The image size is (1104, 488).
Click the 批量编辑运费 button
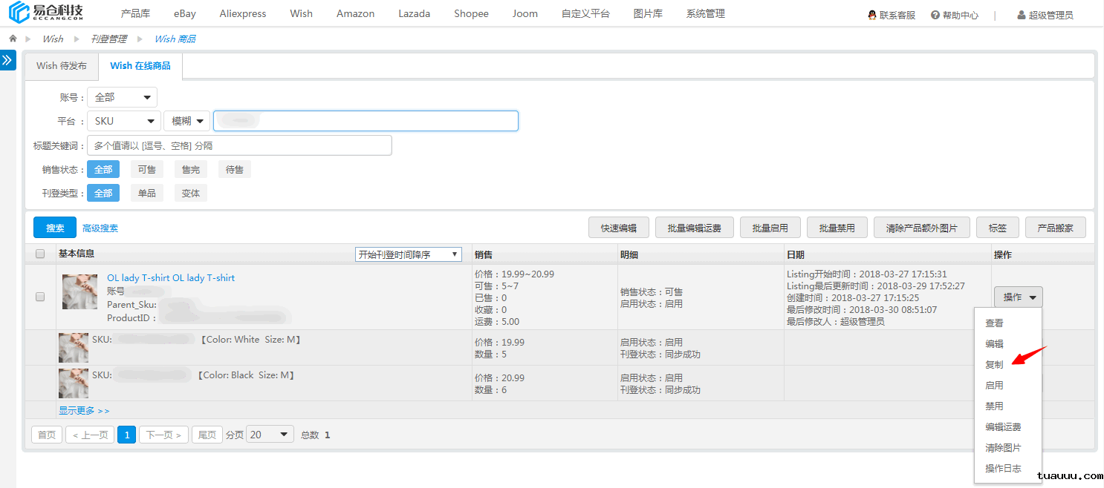tap(694, 228)
